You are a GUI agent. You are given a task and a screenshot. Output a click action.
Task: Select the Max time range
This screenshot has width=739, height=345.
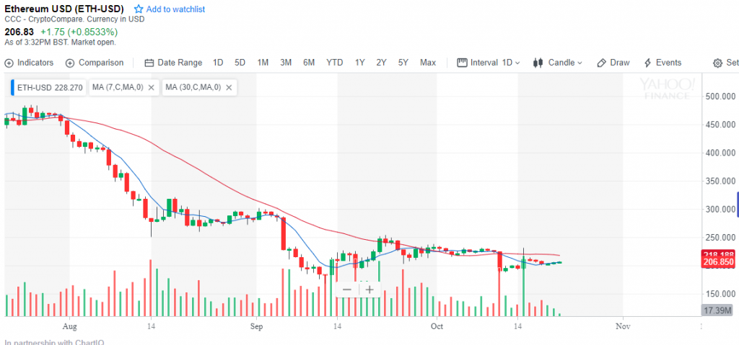(x=428, y=63)
